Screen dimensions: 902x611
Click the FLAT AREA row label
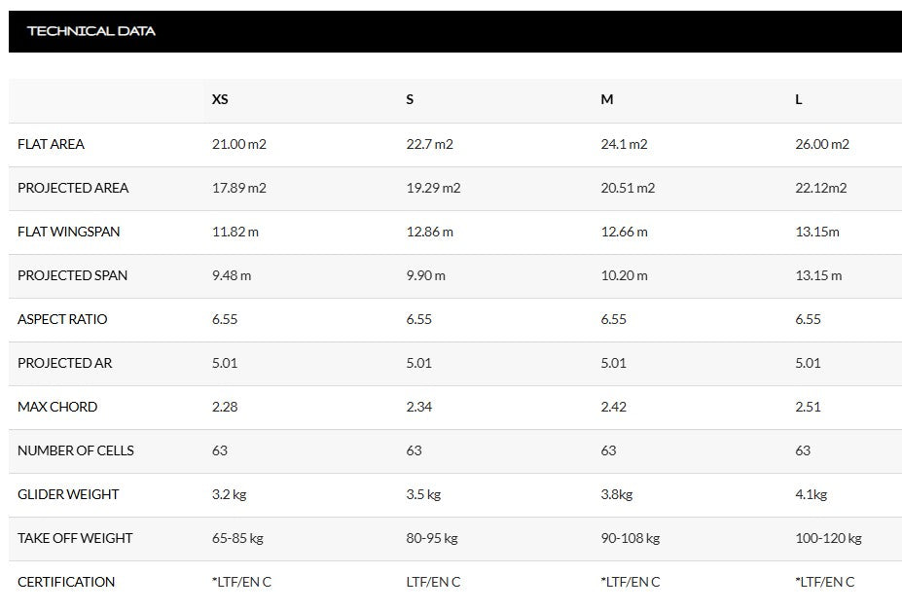tap(51, 144)
